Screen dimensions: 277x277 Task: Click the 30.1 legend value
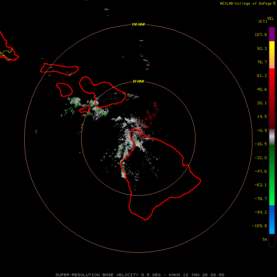tap(262, 103)
